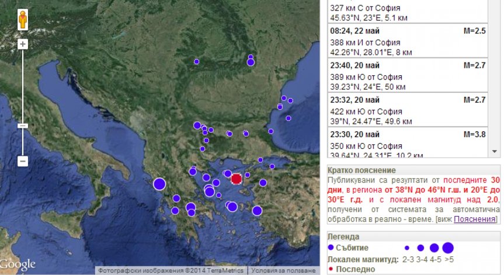504x275 pixels.
Task: Click the TerraMetrics imagery attribution text
Action: point(171,270)
